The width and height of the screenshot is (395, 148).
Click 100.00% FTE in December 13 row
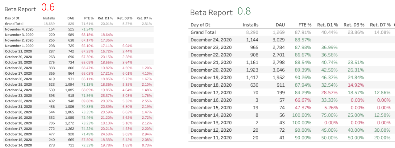click(x=301, y=123)
